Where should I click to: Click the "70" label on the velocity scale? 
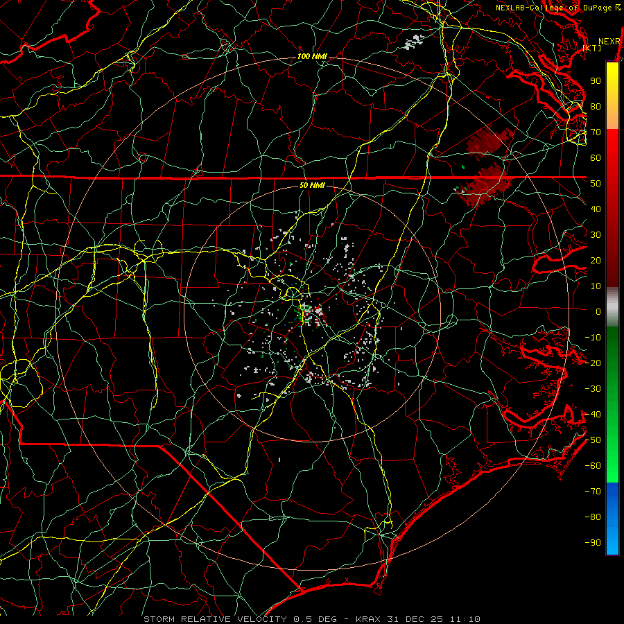tap(596, 132)
